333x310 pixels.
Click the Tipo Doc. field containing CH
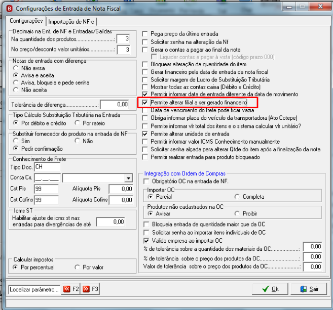pos(47,167)
